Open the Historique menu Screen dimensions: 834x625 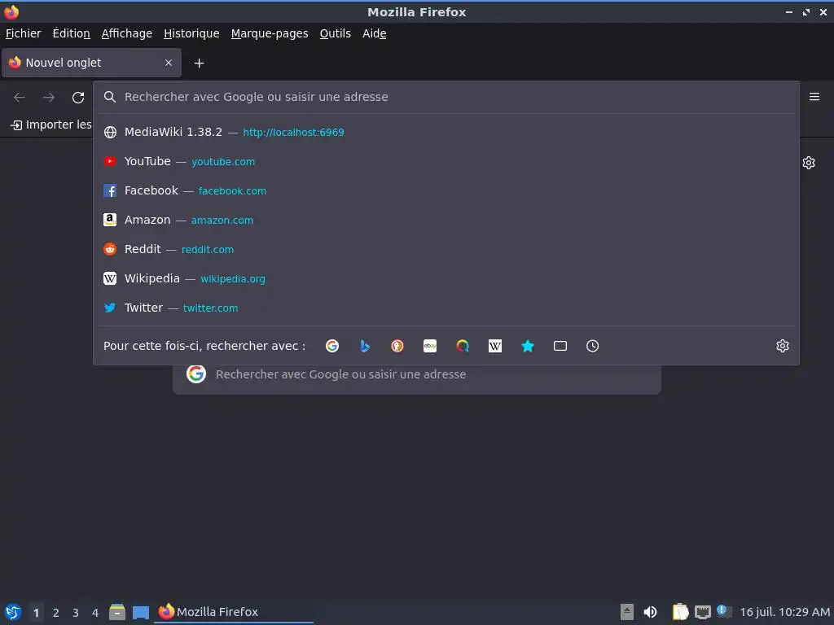pos(191,33)
